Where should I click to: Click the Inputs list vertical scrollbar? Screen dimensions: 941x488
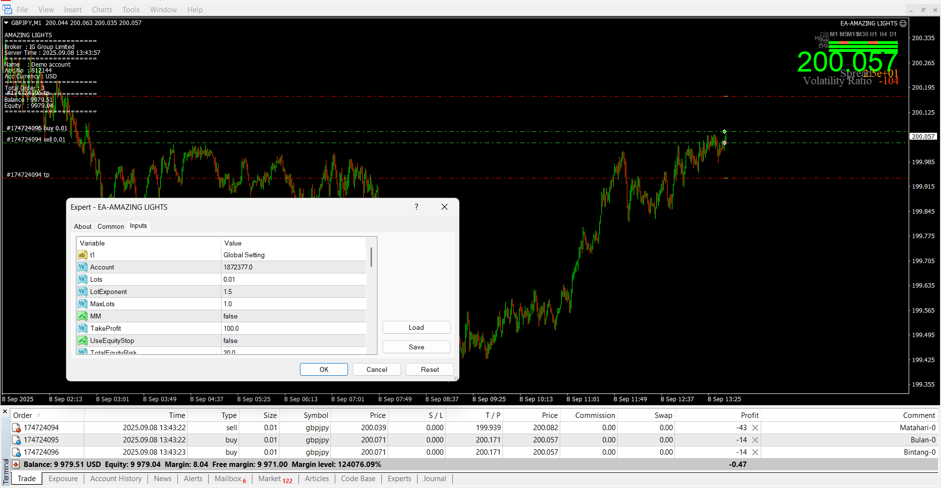pos(371,258)
